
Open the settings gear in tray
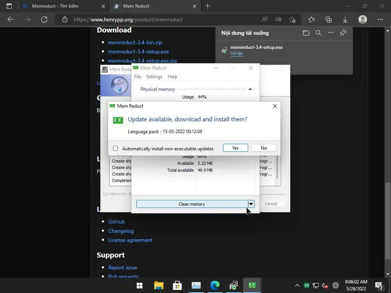336,285
